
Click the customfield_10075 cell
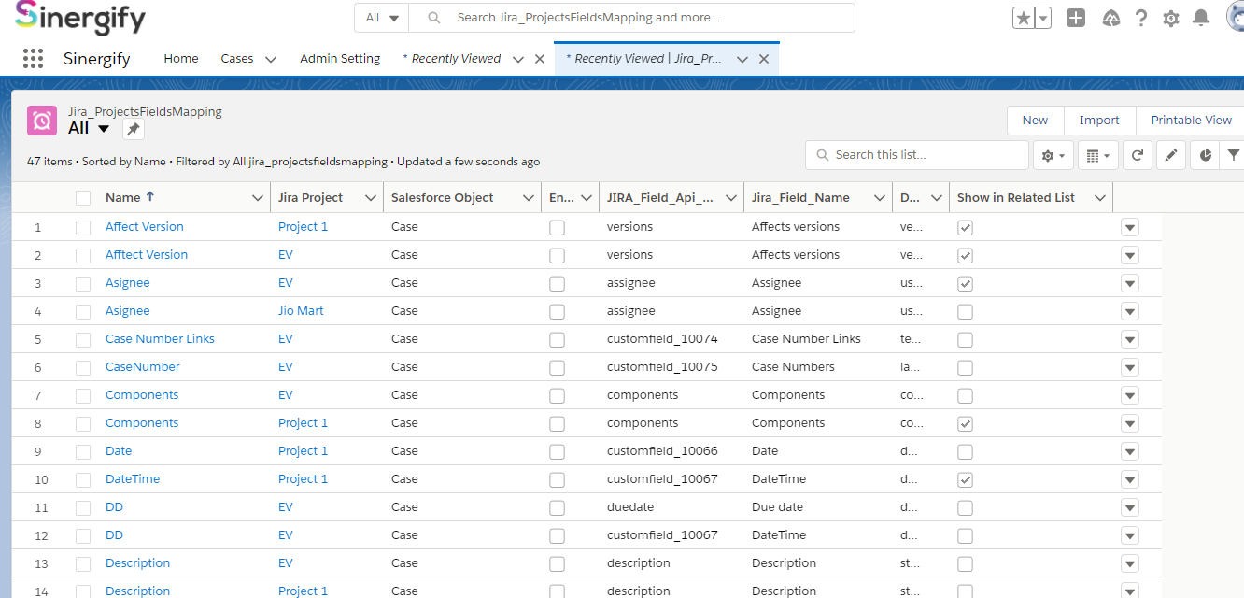click(x=662, y=367)
